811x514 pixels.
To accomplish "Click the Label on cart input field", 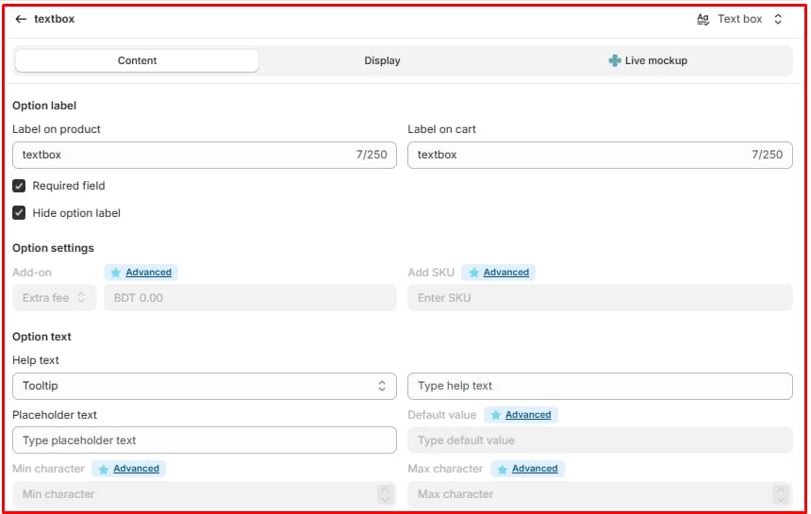I will tap(600, 155).
